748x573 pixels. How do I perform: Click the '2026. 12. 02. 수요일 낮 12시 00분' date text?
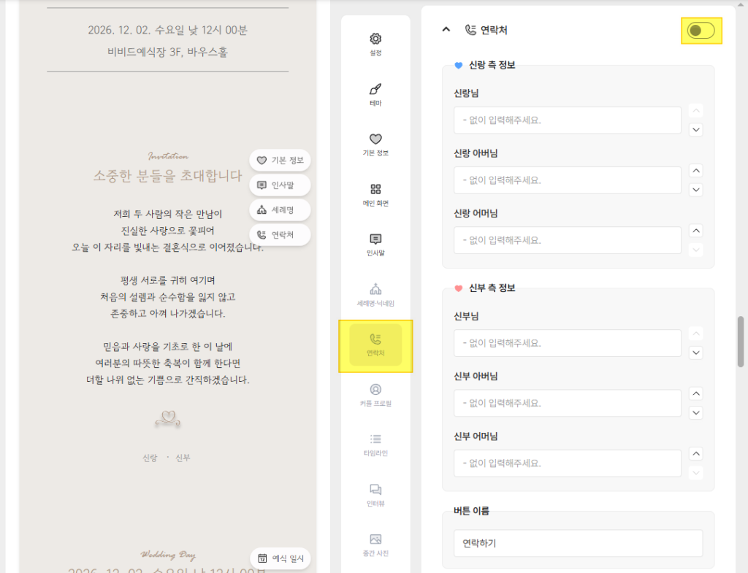[x=168, y=30]
